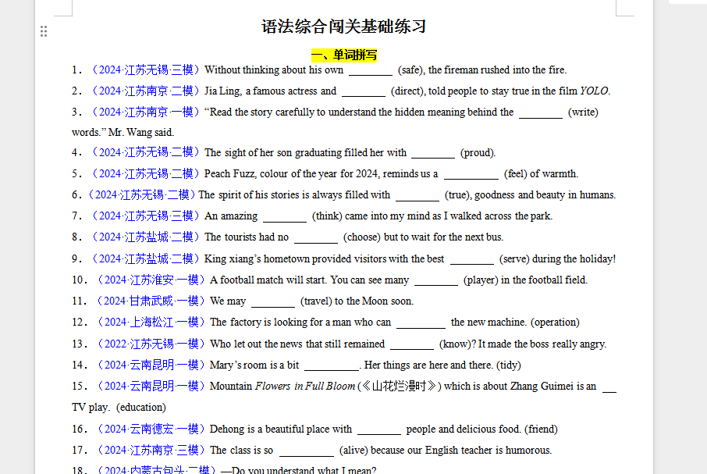Click the italic text Flowers in Full Bloom
Image resolution: width=707 pixels, height=474 pixels.
[x=304, y=387]
